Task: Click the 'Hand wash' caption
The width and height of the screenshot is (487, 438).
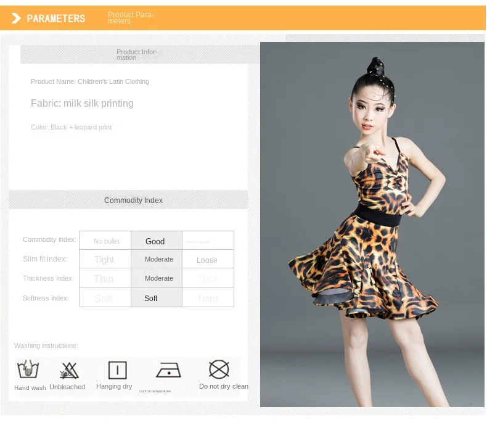Action: [30, 387]
